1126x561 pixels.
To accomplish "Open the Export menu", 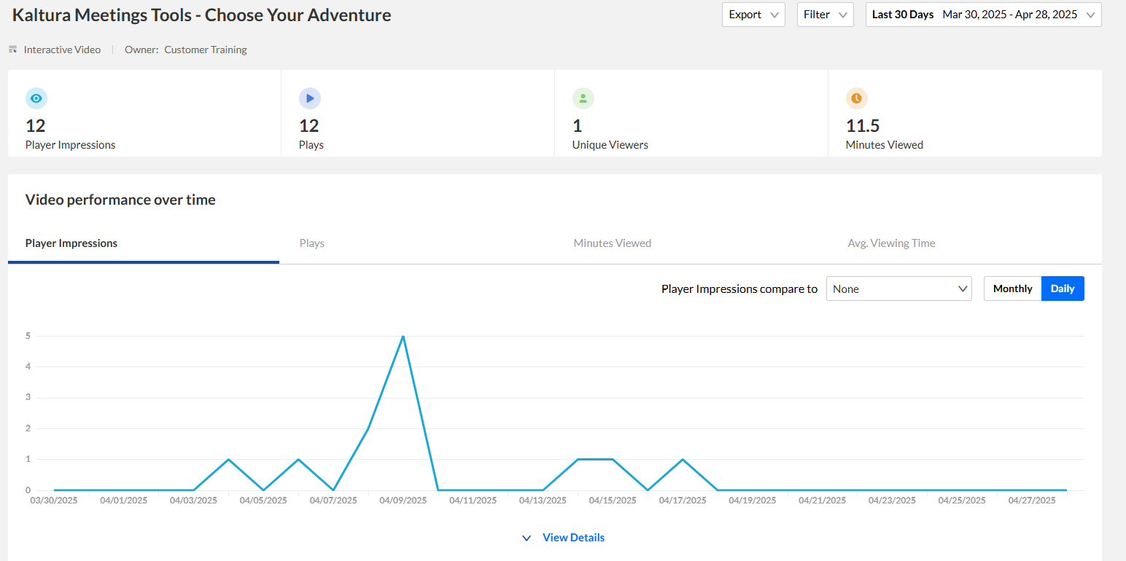I will (x=753, y=15).
